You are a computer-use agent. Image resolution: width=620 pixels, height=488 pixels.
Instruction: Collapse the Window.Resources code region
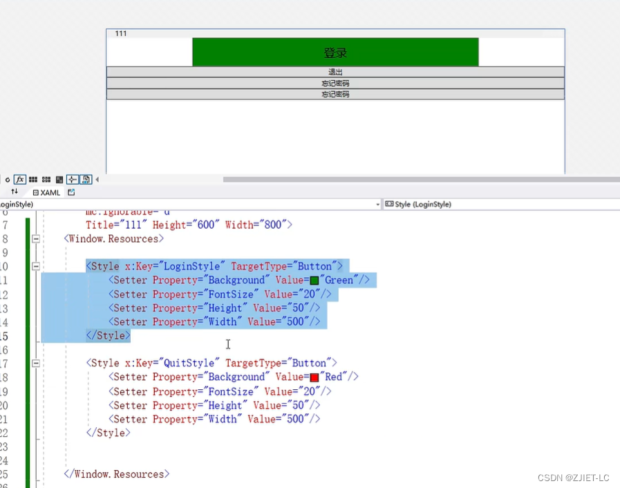click(x=36, y=238)
